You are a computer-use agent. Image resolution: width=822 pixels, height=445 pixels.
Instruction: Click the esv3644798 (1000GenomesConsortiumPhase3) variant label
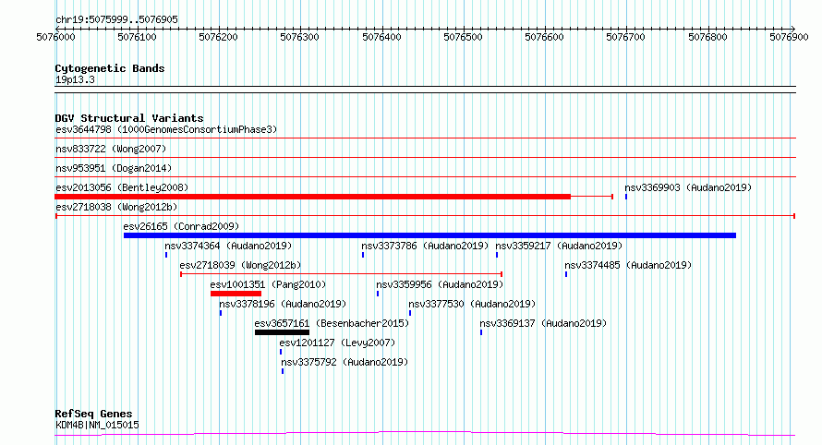166,129
